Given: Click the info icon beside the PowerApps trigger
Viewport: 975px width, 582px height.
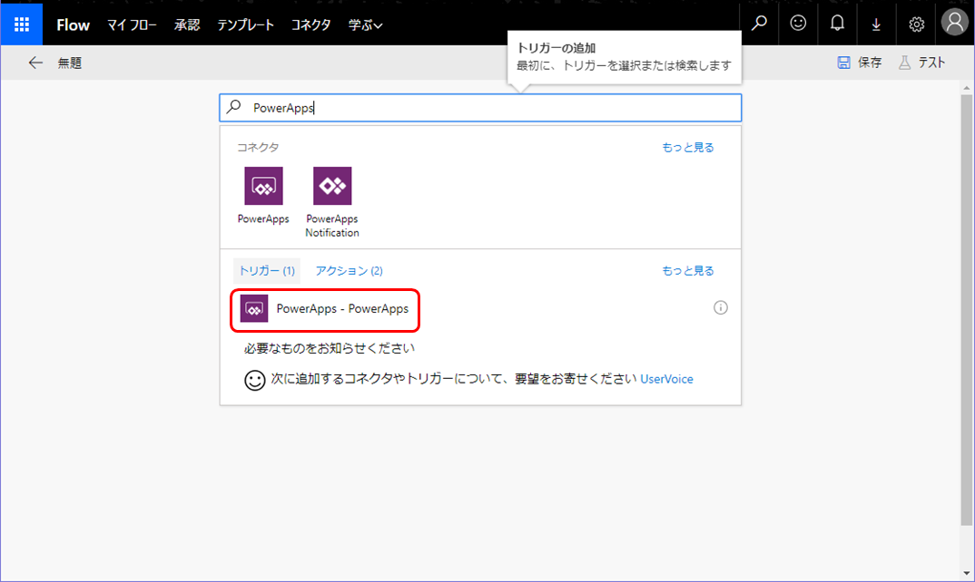Looking at the screenshot, I should tap(720, 307).
